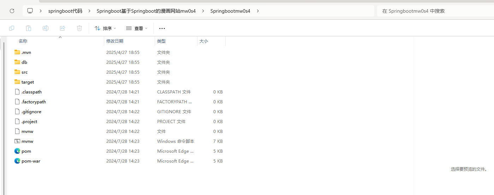Screen dimensions: 494x195
Task: Select the mvnw command script icon
Action: [17, 141]
